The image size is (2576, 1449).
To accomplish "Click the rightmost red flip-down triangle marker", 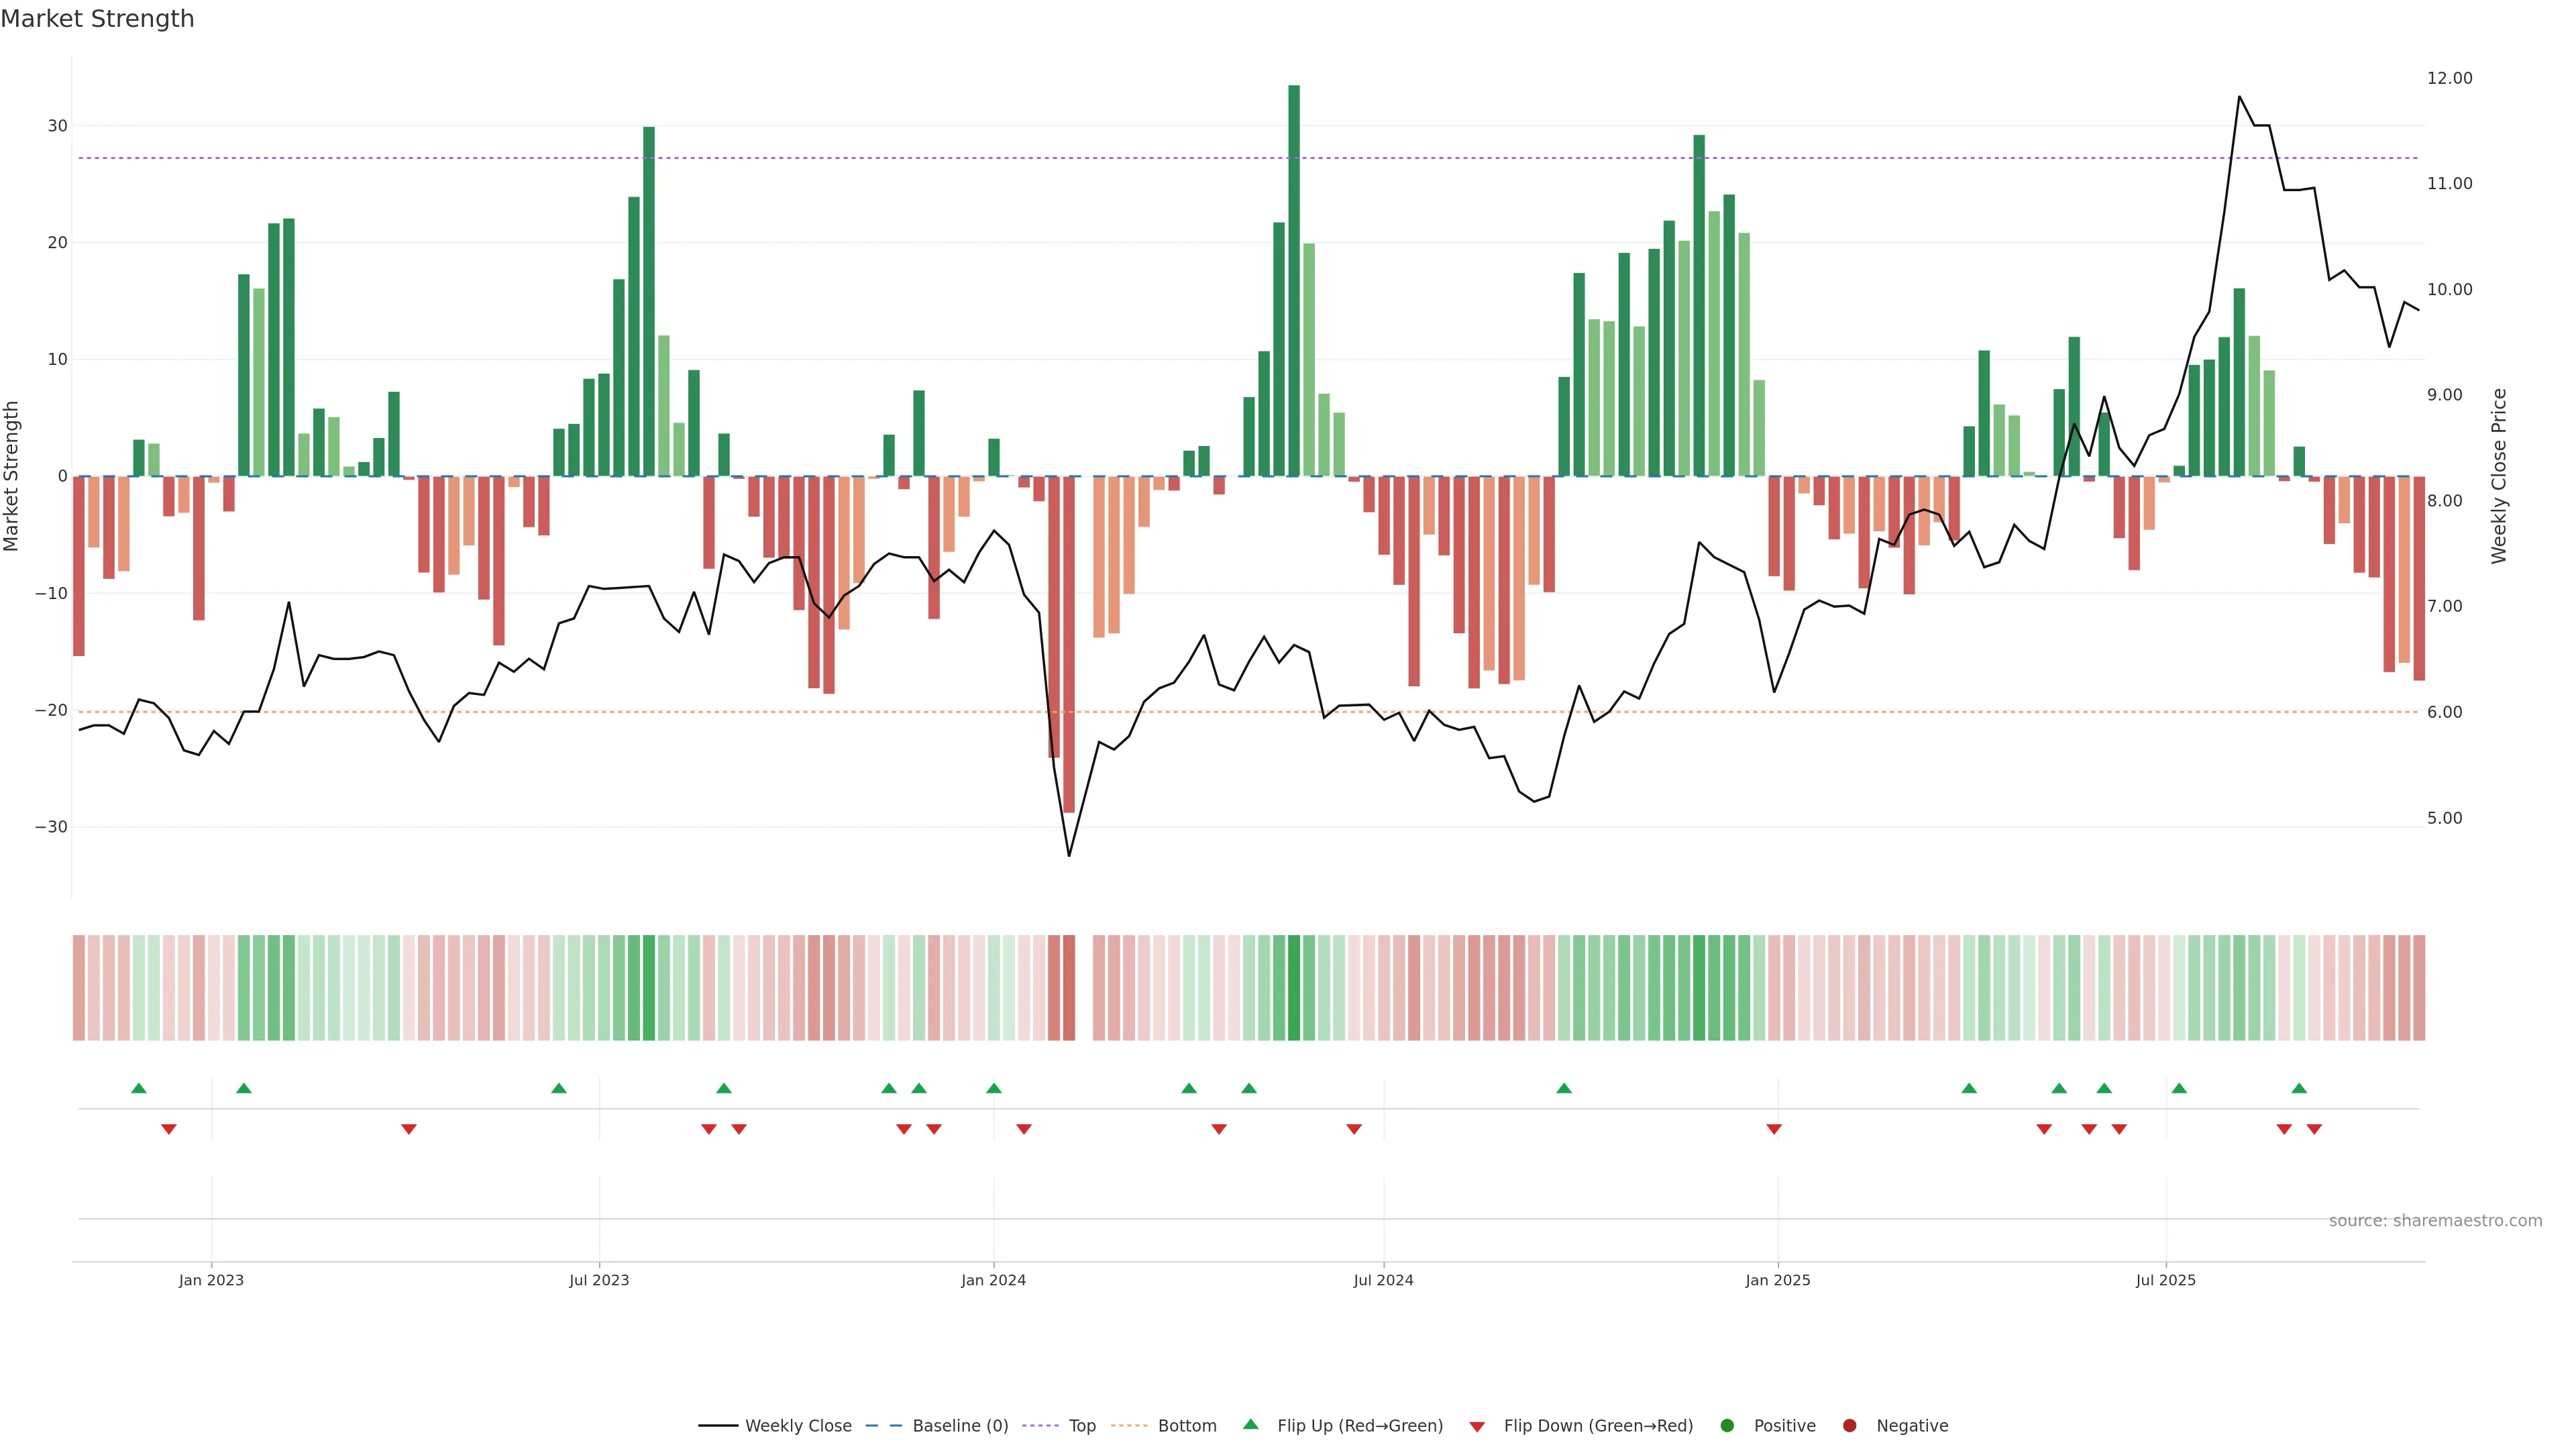I will [2314, 1129].
